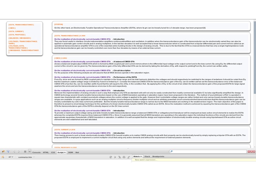256x181 pixels.
Task: Switch to the Console tab
Action: pos(36,152)
